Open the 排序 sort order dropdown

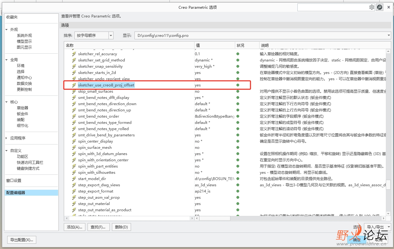coord(111,36)
